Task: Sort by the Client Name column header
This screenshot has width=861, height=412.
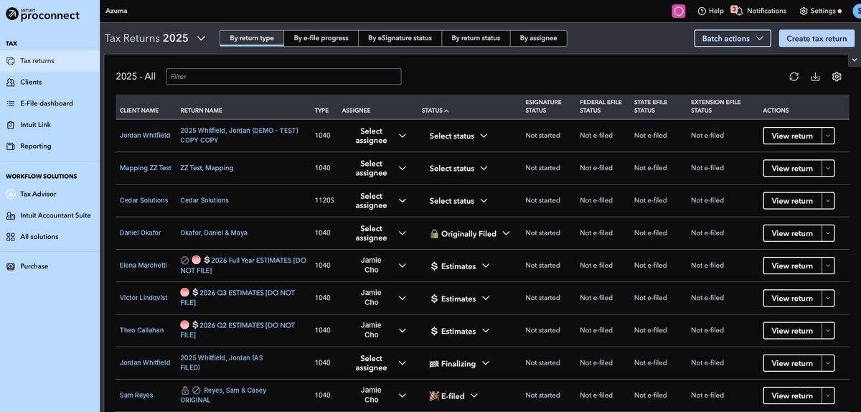Action: [139, 111]
